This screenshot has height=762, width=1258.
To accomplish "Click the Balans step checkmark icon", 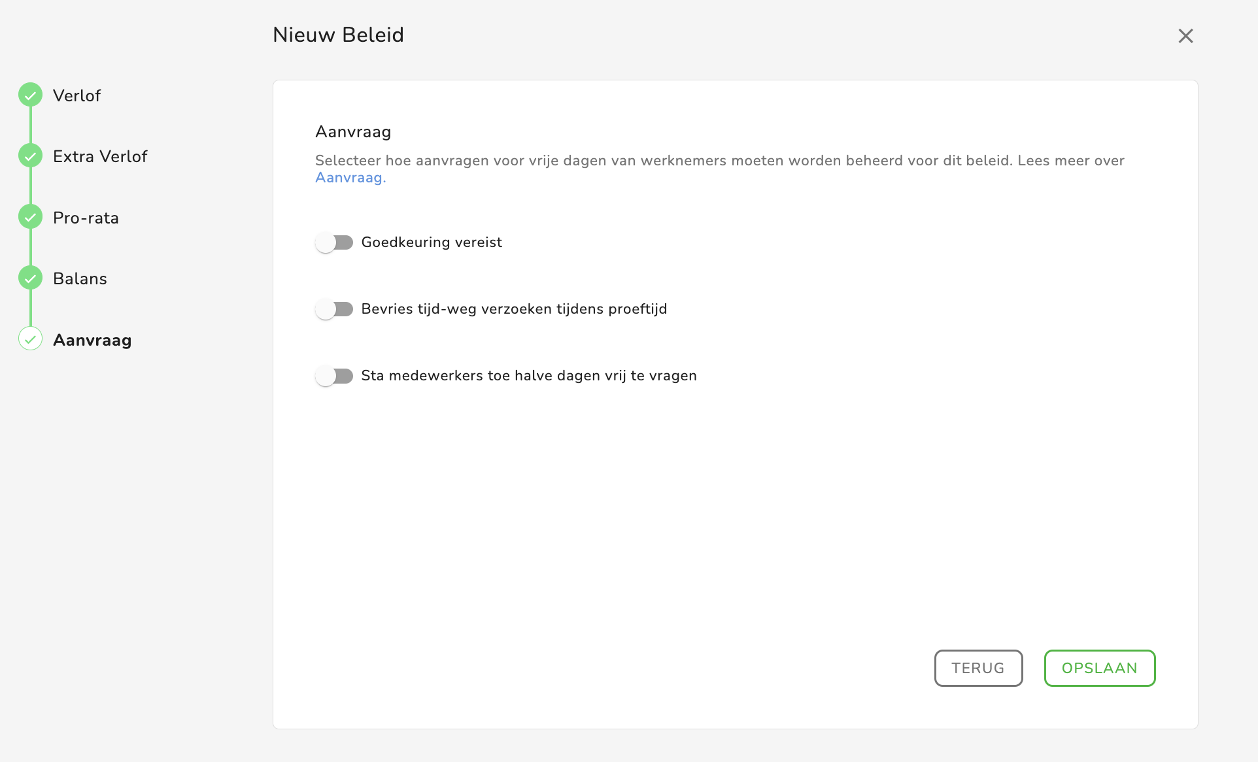I will tap(31, 278).
